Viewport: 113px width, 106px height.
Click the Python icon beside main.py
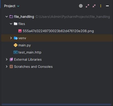[x=16, y=45]
